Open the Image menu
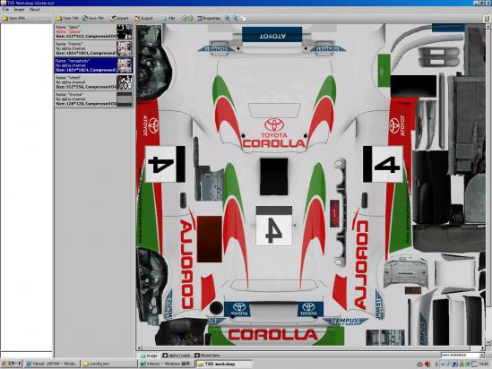Screen dimensions: 492x369 [19, 10]
